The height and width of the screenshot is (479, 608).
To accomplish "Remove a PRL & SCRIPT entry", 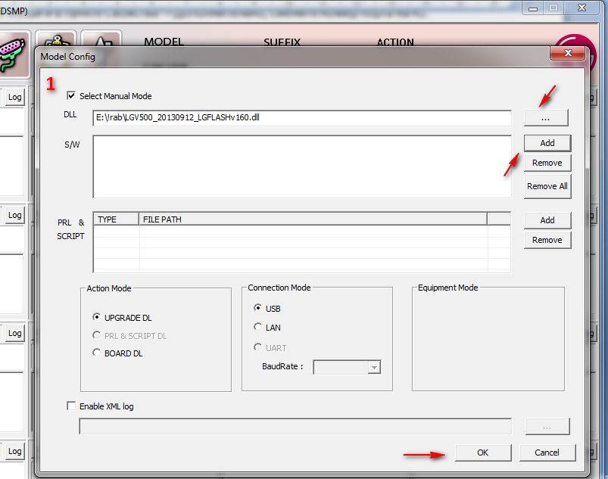I will 547,240.
